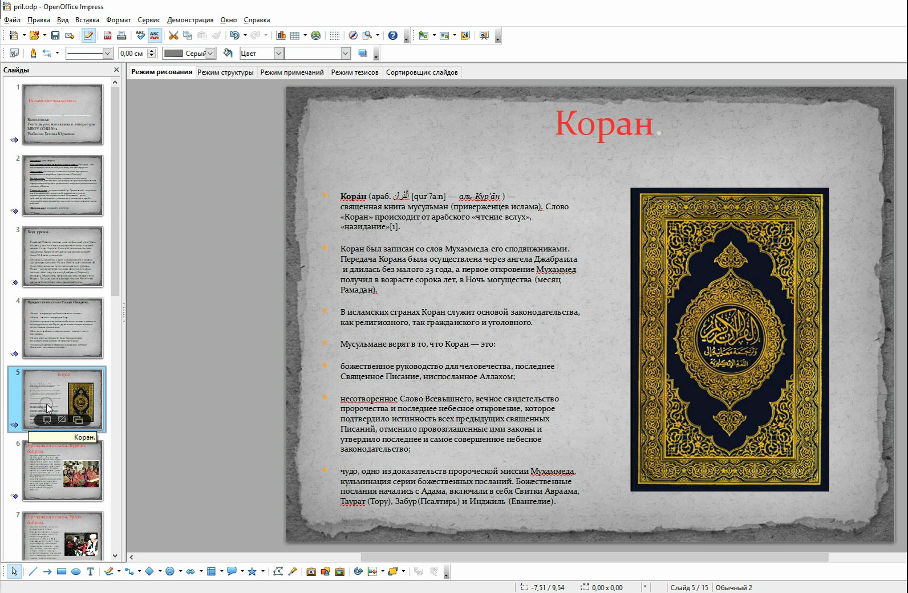Click the Save document icon
The height and width of the screenshot is (593, 908).
coord(55,35)
